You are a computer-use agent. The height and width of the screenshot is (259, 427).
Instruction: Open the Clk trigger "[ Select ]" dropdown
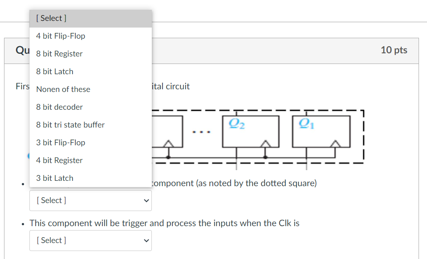coord(90,240)
